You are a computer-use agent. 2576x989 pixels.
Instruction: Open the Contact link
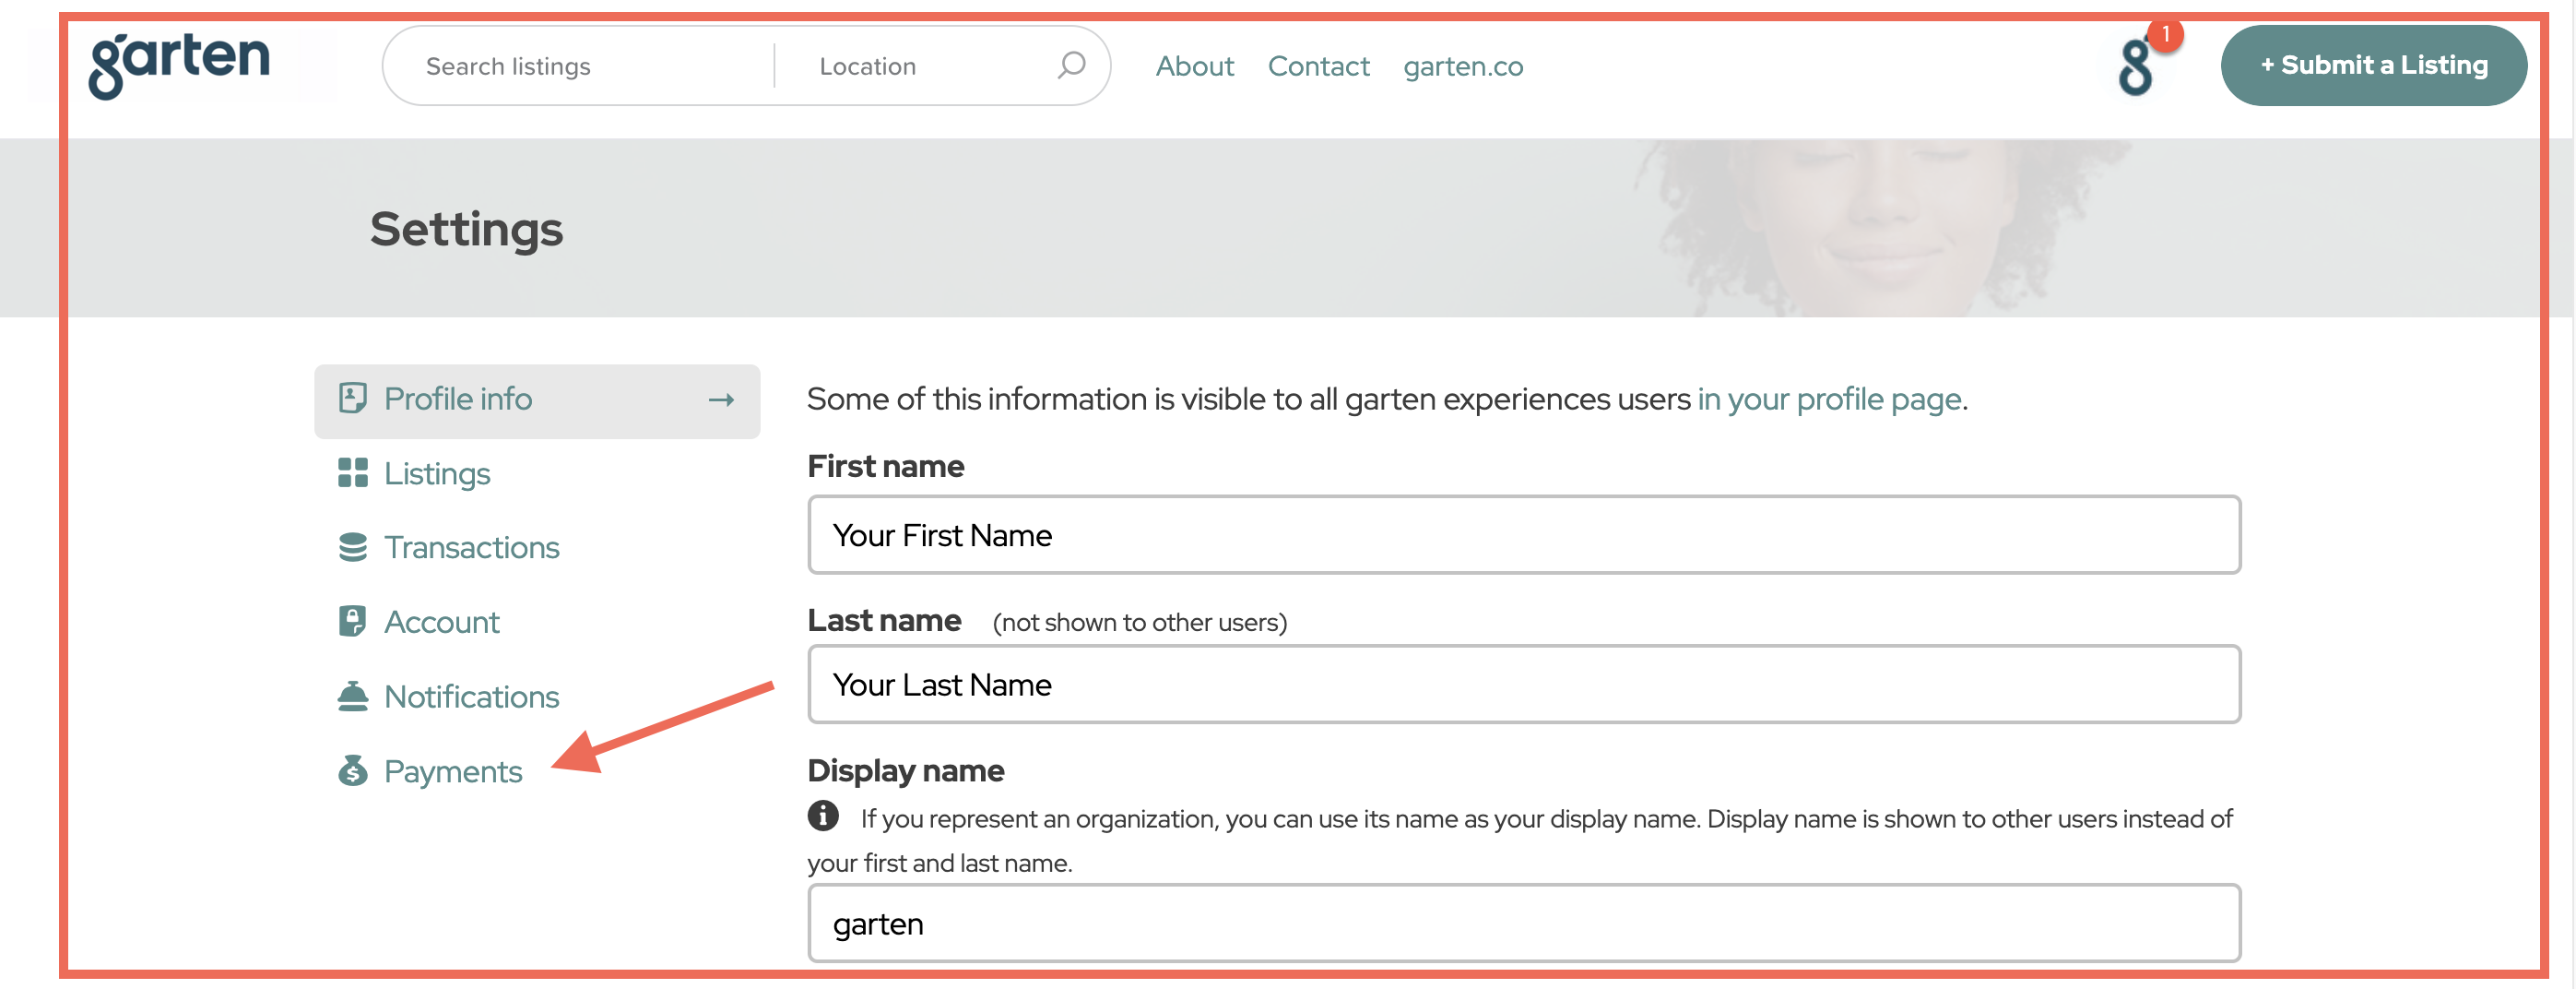[x=1318, y=66]
